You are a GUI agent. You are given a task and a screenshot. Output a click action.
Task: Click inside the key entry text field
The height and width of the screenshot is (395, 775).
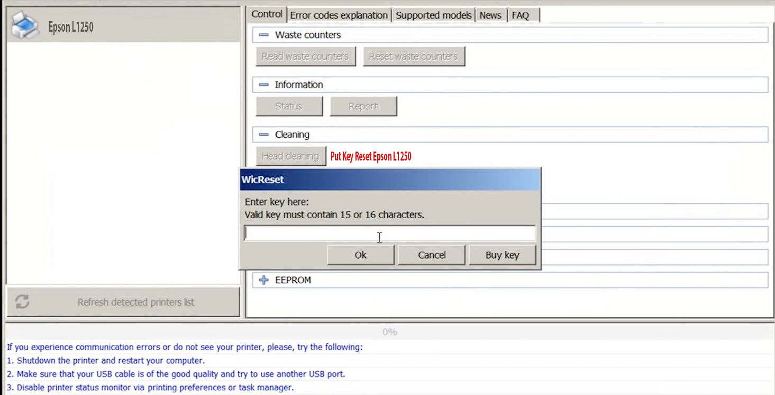(390, 233)
